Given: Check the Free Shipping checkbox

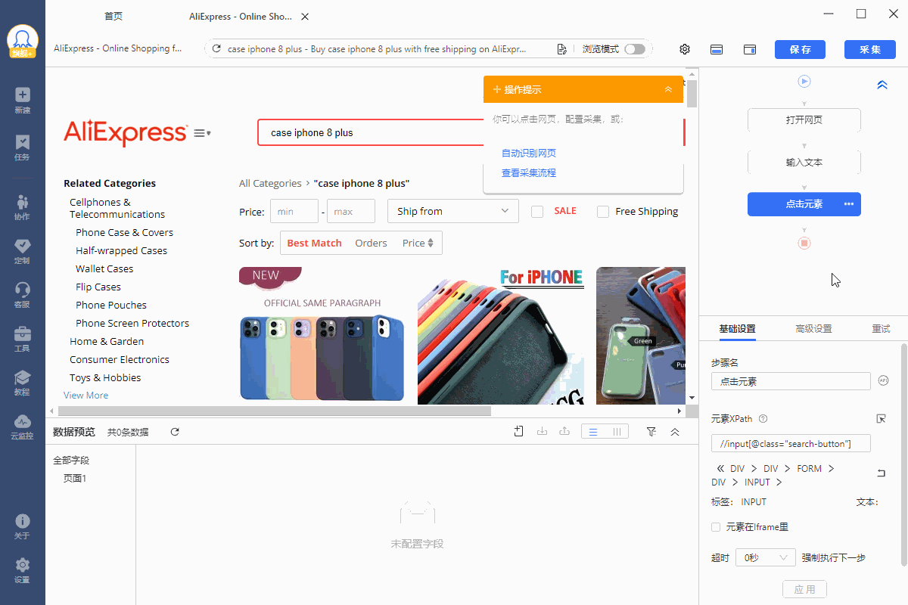Looking at the screenshot, I should click(x=603, y=212).
